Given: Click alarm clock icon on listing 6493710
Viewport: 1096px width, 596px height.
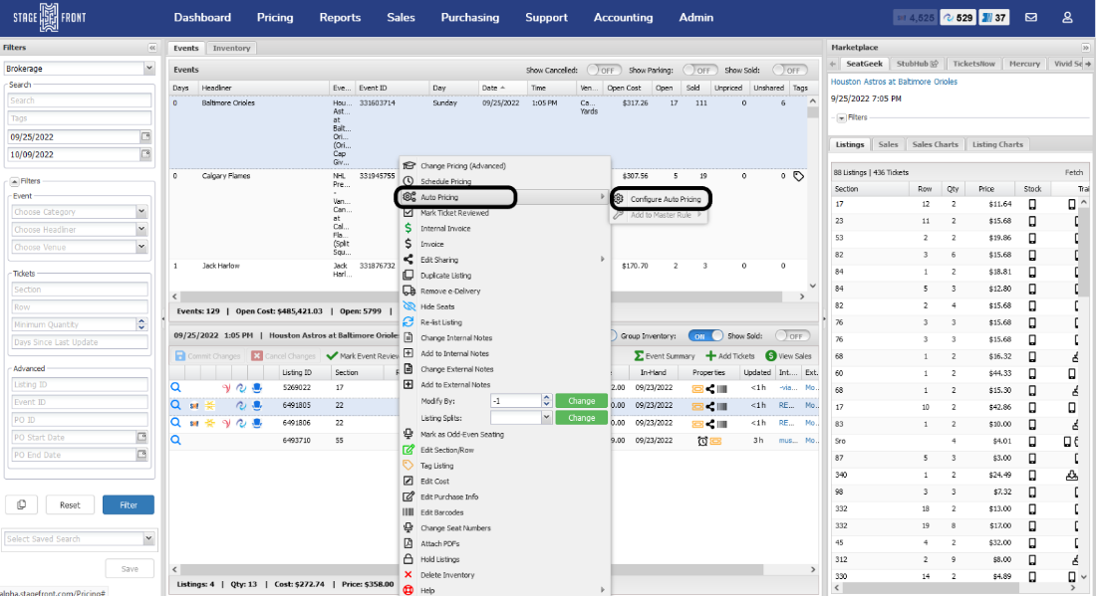Looking at the screenshot, I should coord(702,441).
